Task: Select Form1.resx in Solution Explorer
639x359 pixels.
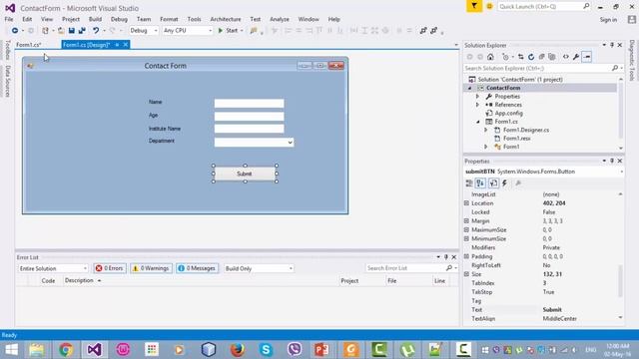Action: (x=517, y=139)
